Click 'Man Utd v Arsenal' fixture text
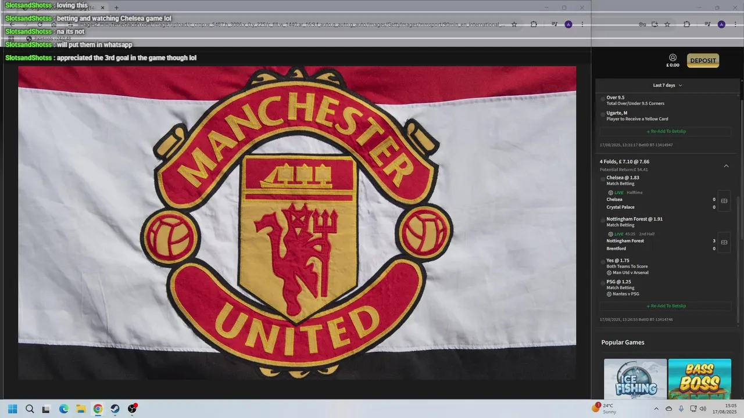Image resolution: width=744 pixels, height=418 pixels. (x=631, y=272)
